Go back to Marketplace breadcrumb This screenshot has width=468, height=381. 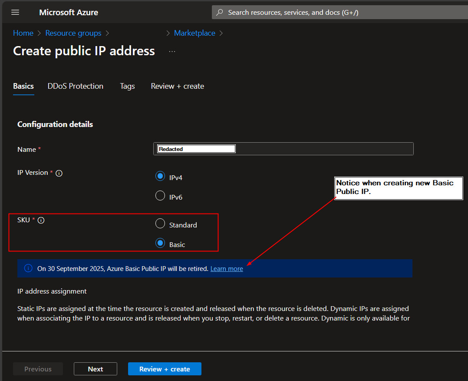click(194, 33)
